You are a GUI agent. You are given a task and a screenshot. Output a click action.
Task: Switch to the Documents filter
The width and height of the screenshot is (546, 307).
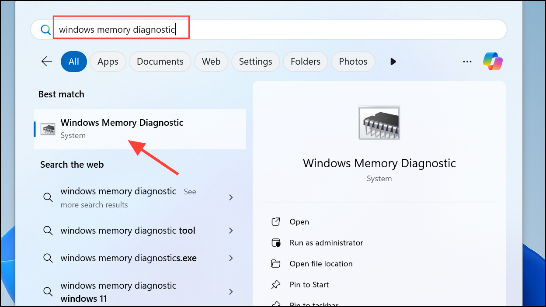[160, 62]
